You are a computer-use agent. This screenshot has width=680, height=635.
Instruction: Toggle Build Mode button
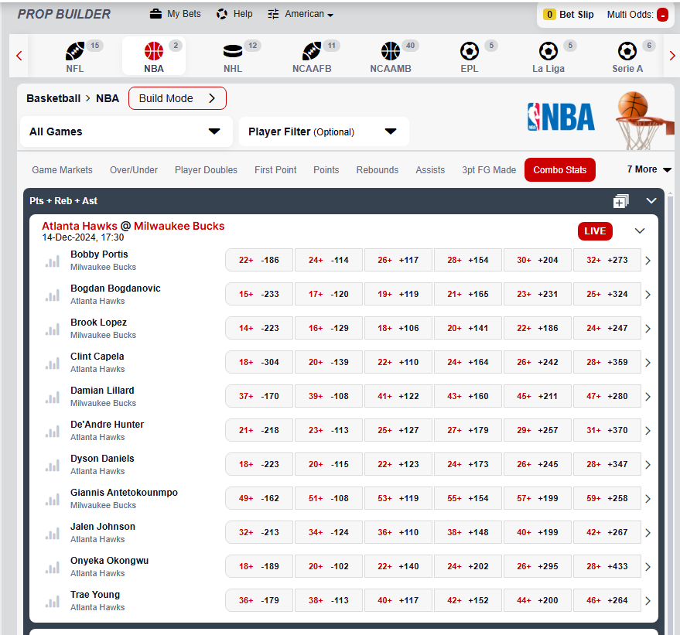point(177,98)
